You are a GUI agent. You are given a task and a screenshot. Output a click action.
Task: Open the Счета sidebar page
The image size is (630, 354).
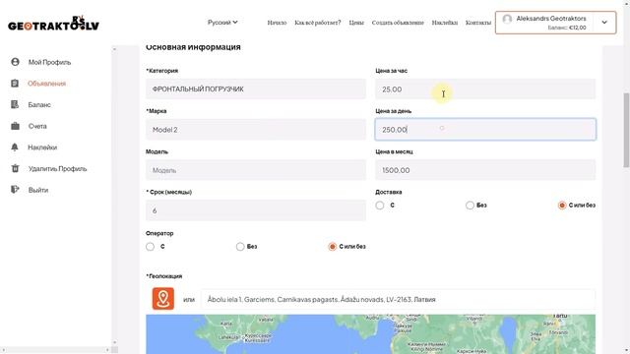point(37,126)
